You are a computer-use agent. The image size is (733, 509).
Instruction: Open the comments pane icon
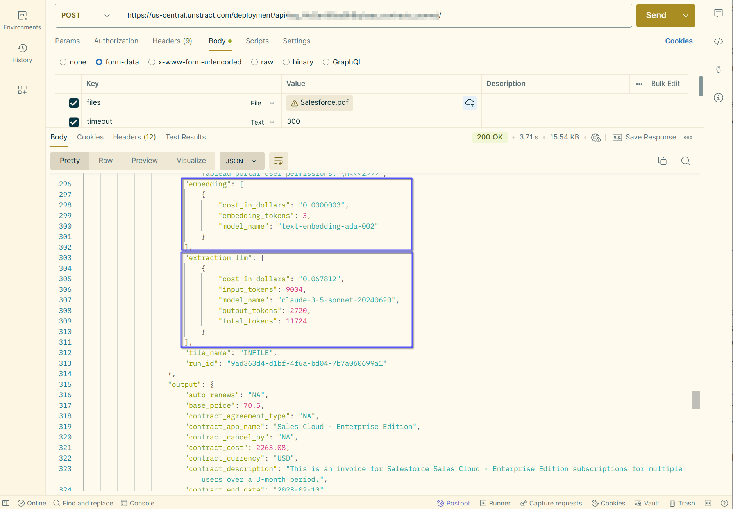(x=718, y=13)
